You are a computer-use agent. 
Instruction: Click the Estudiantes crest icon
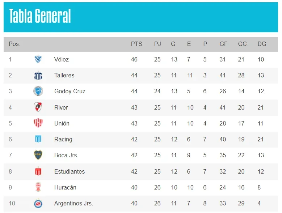click(38, 171)
